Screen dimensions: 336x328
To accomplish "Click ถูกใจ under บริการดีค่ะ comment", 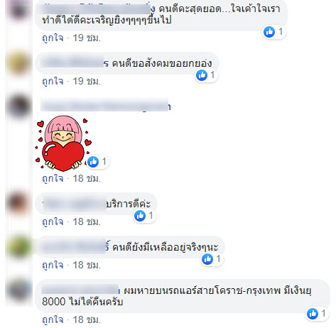I will 53,222.
